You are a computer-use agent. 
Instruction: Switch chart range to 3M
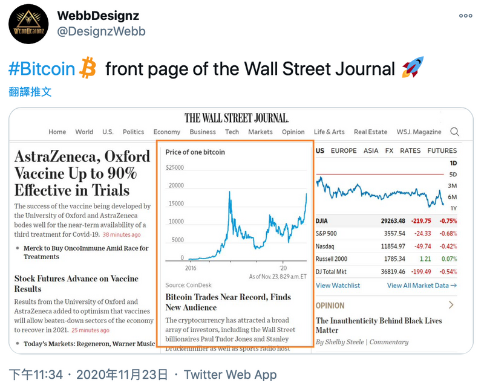452,185
